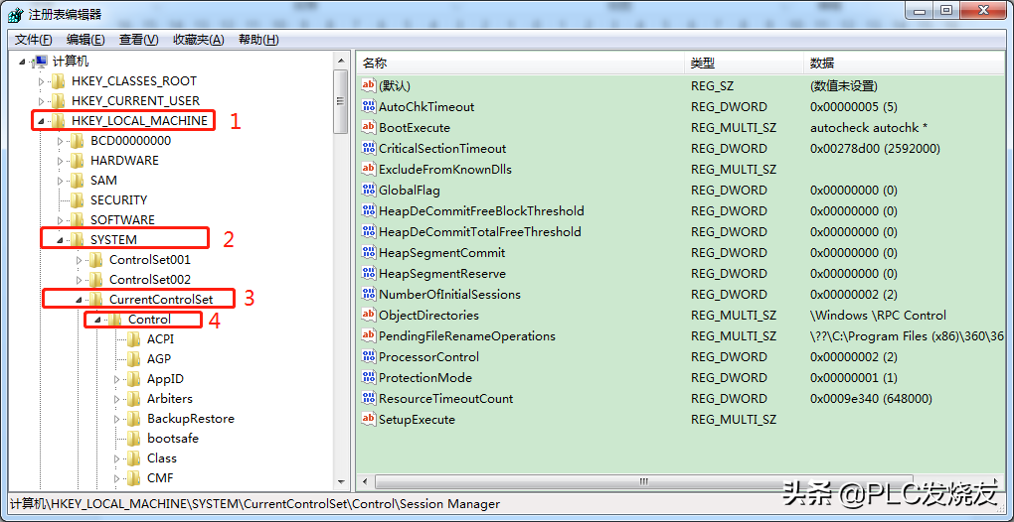
Task: Open the 文件(F) menu
Action: click(x=33, y=40)
